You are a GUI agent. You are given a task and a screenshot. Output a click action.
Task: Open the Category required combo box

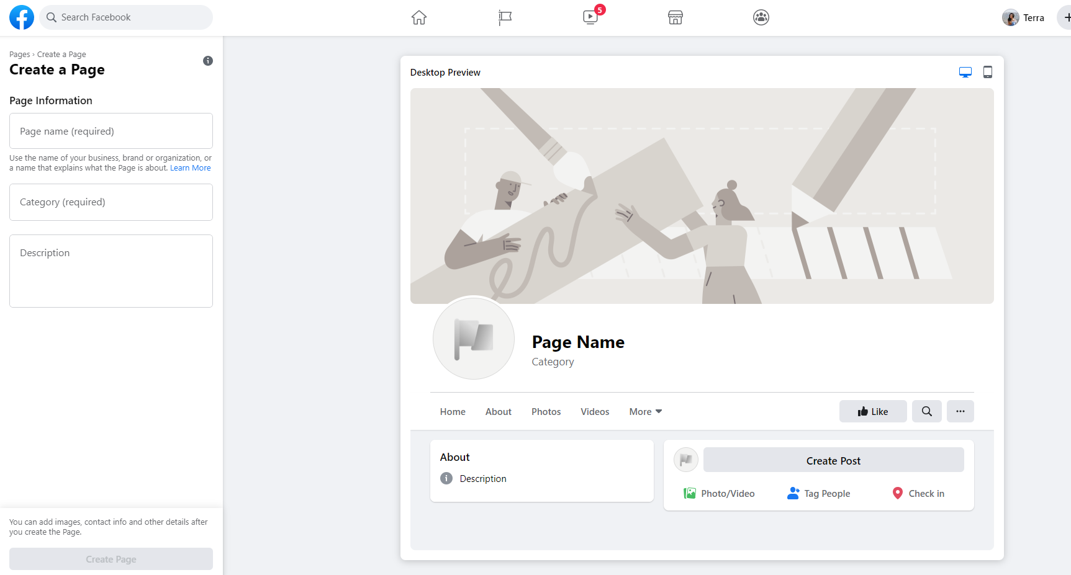coord(111,202)
